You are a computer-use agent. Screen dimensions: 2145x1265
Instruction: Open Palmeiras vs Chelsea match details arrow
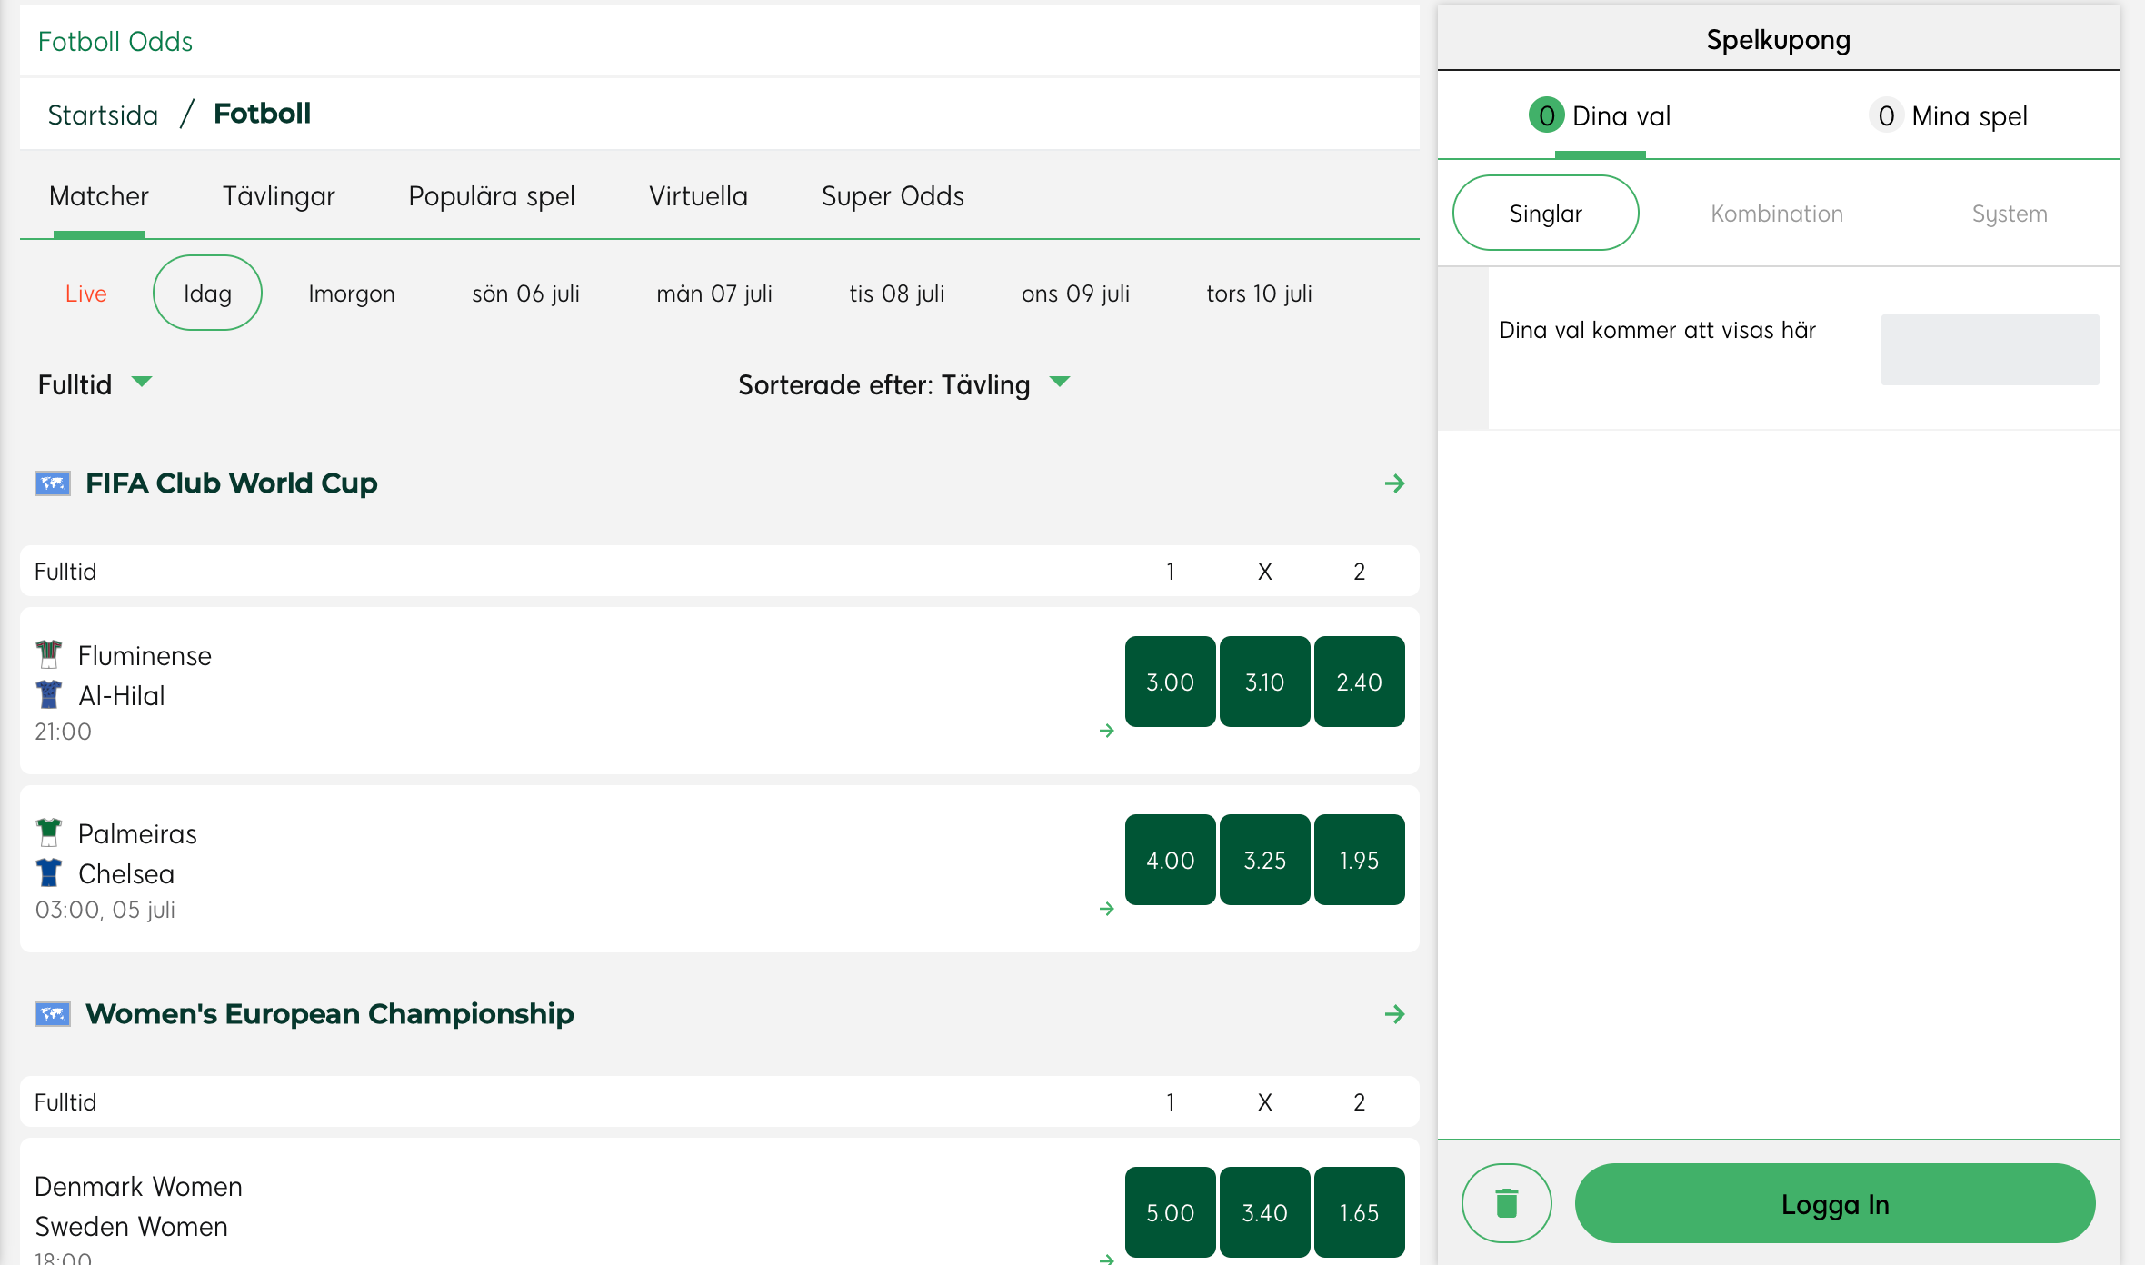(1106, 909)
